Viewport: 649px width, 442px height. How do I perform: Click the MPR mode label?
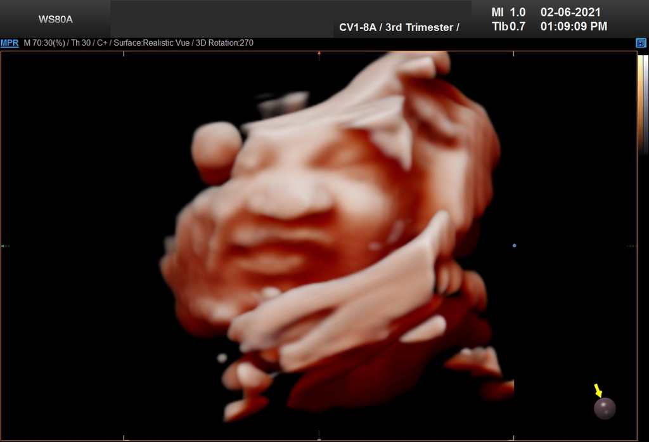[10, 43]
